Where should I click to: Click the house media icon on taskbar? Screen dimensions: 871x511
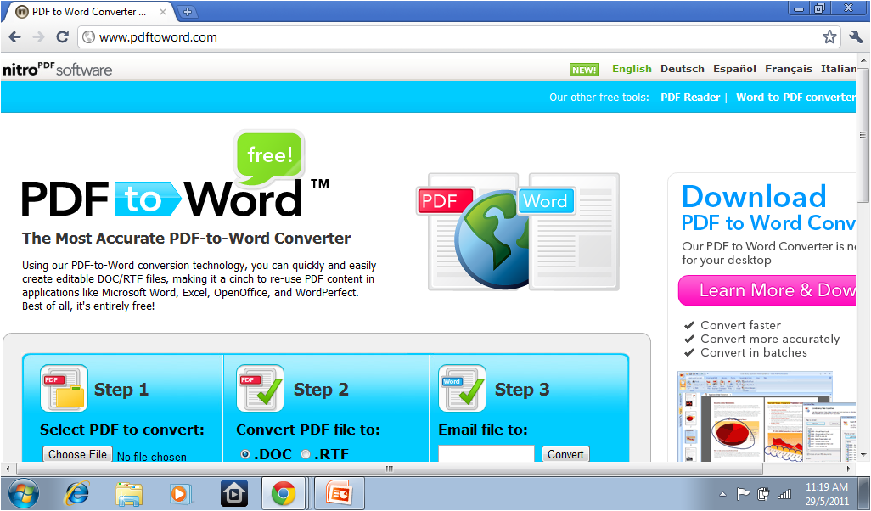point(233,493)
